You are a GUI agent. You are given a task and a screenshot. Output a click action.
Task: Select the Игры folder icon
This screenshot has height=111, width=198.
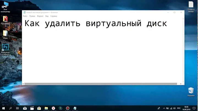[5, 33]
